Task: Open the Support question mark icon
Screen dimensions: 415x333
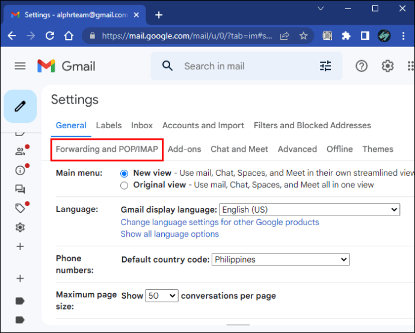Action: pyautogui.click(x=361, y=66)
